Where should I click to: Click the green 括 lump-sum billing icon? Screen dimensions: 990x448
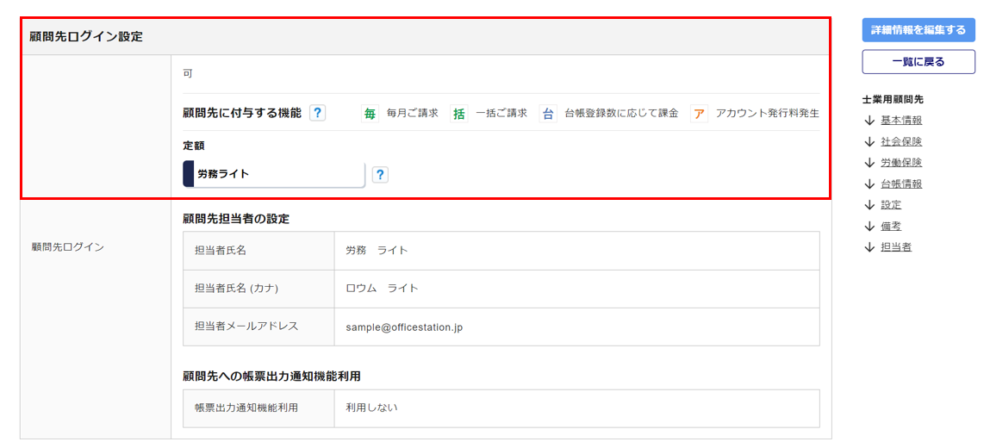pyautogui.click(x=459, y=115)
